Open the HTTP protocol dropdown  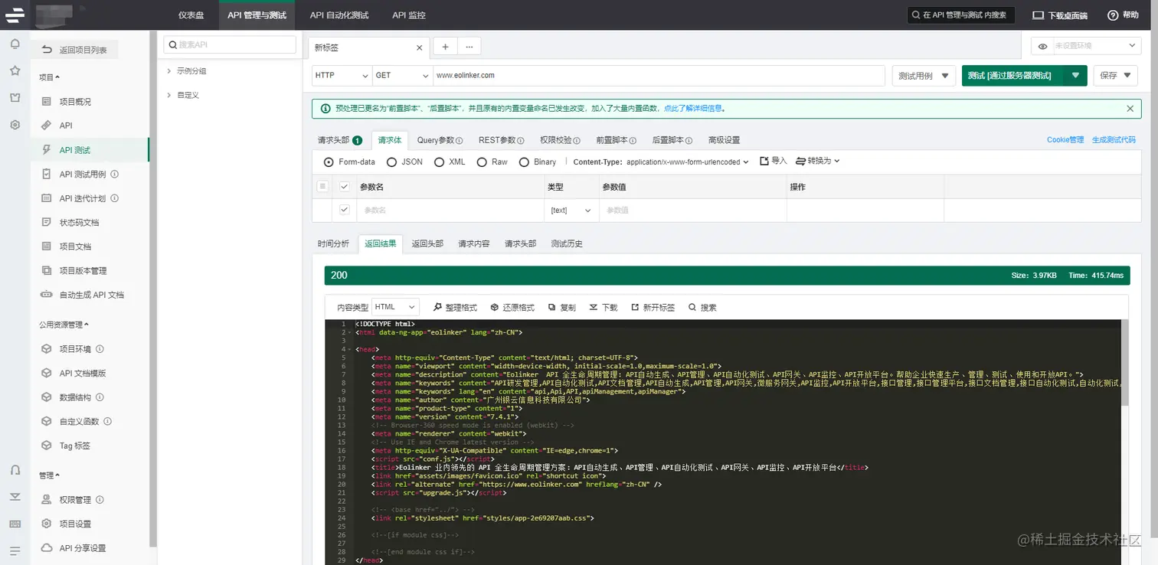click(x=342, y=75)
